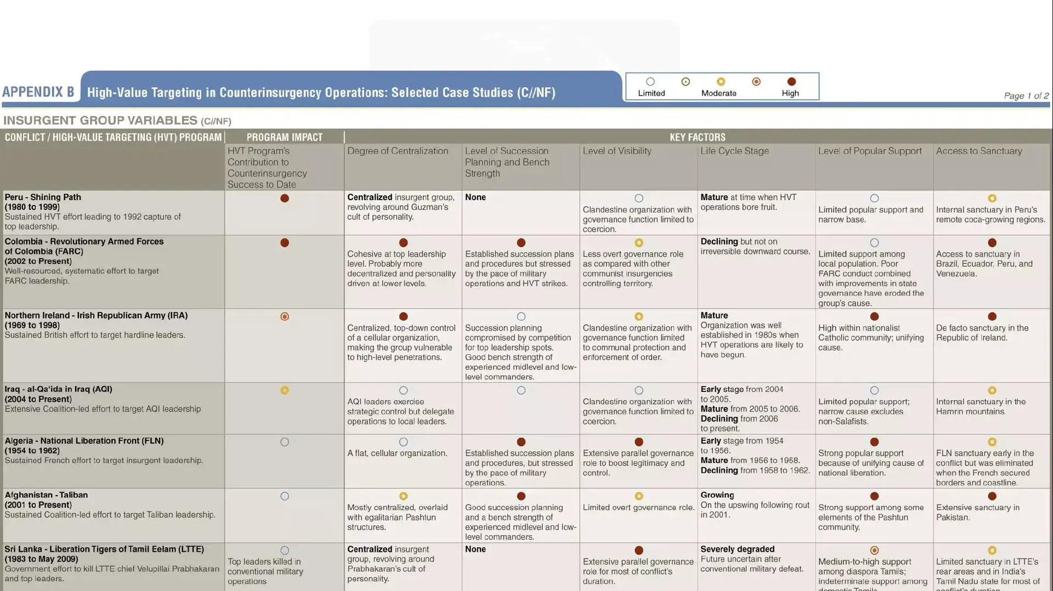The image size is (1053, 591).
Task: Click FARC's Degree of Centralization dot
Action: (404, 243)
